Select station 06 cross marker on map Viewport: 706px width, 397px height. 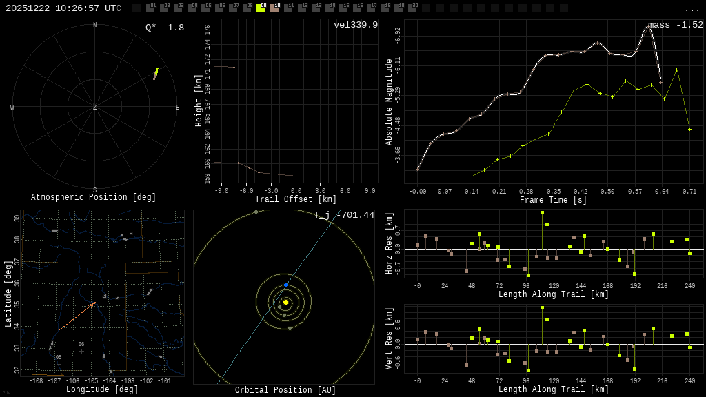point(81,351)
